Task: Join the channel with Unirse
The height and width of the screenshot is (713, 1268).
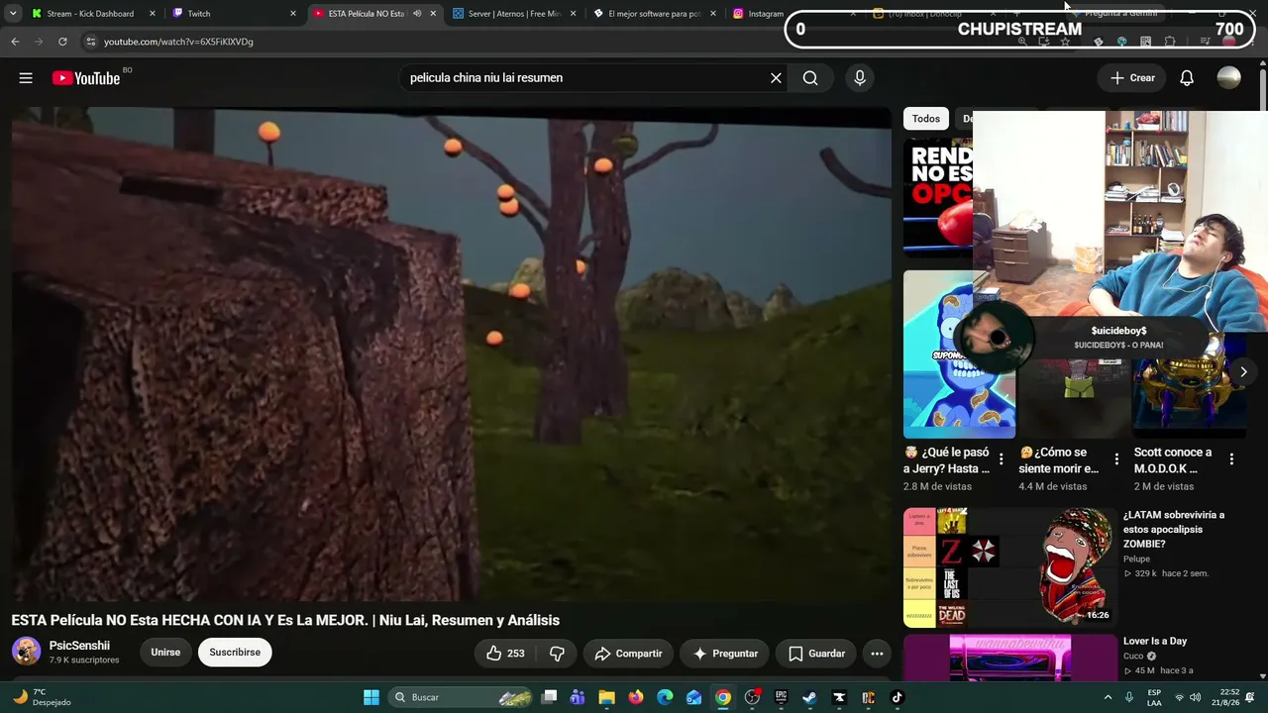Action: (x=165, y=653)
